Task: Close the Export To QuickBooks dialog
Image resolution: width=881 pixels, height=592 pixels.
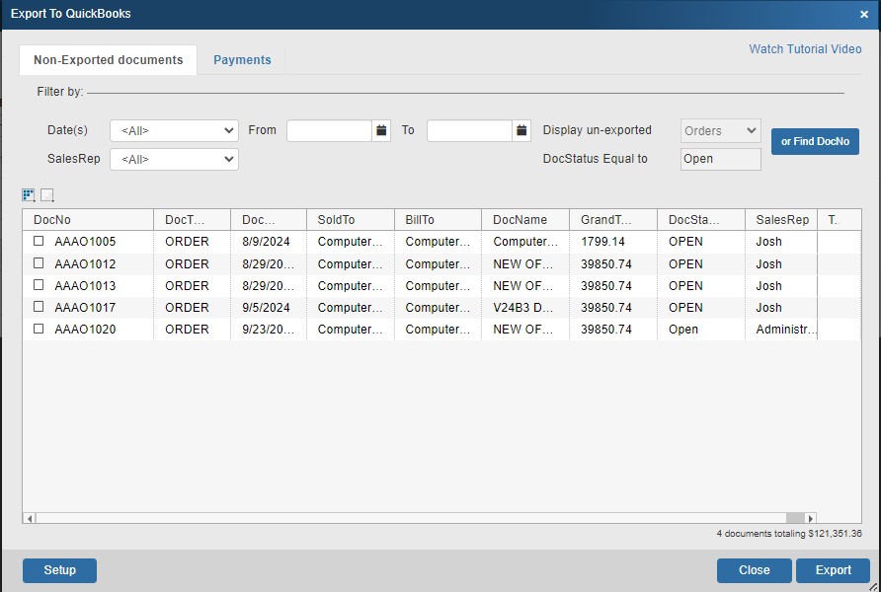Action: point(864,15)
